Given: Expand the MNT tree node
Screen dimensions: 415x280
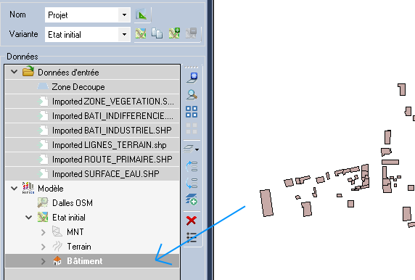Looking at the screenshot, I should click(x=43, y=232).
